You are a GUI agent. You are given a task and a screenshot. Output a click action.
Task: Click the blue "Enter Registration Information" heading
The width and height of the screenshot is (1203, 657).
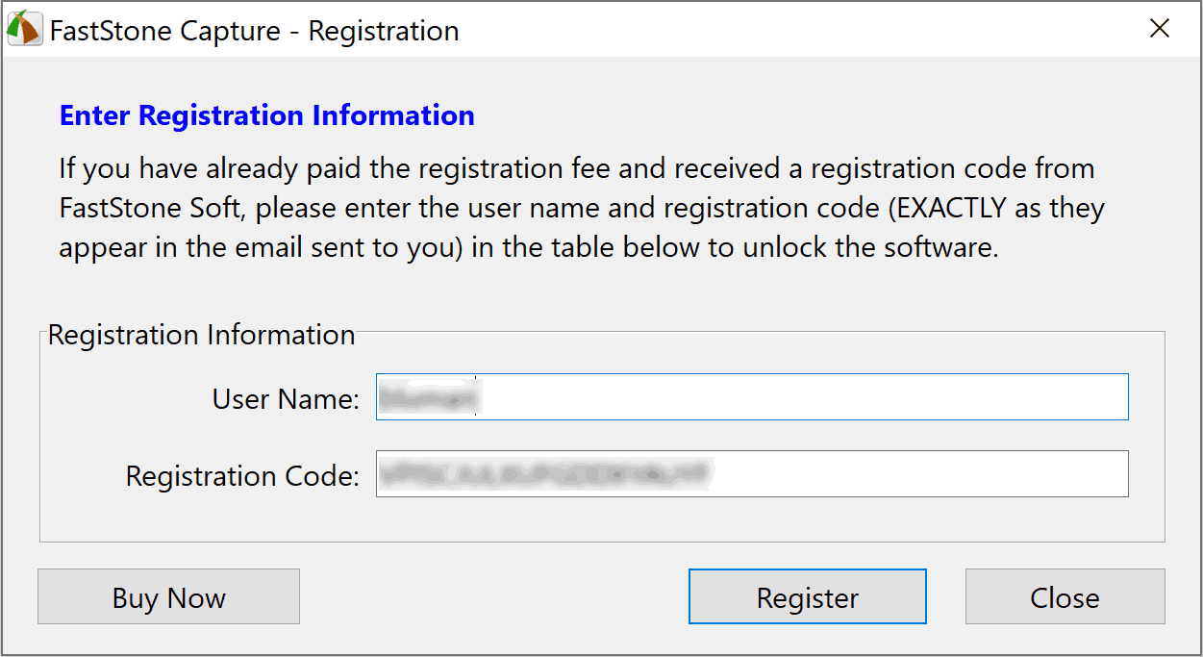click(x=266, y=115)
